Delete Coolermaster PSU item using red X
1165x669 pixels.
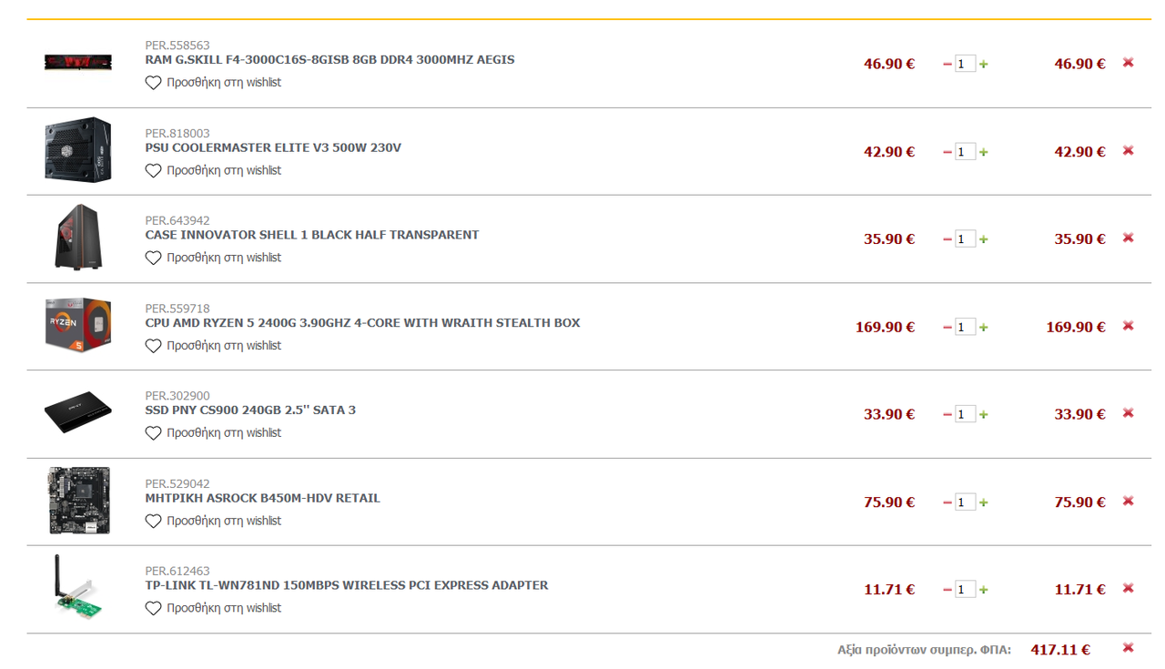point(1128,150)
